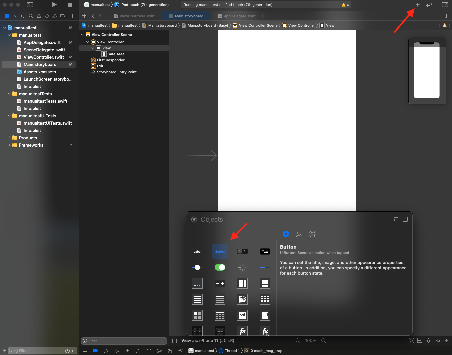Open the source control navigator
Image resolution: width=452 pixels, height=355 pixels.
(x=15, y=16)
